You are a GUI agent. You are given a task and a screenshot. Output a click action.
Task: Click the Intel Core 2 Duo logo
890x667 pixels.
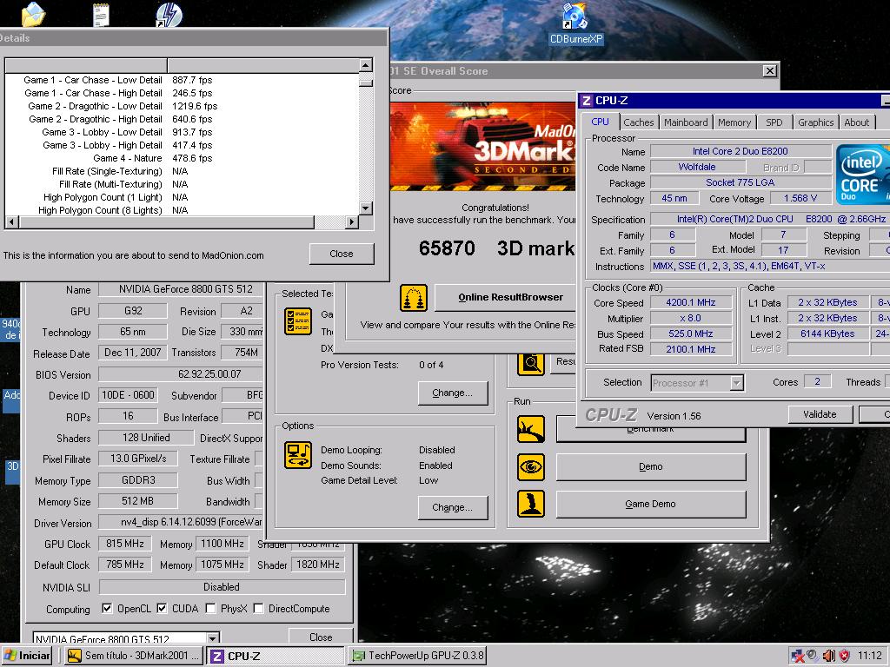[863, 175]
